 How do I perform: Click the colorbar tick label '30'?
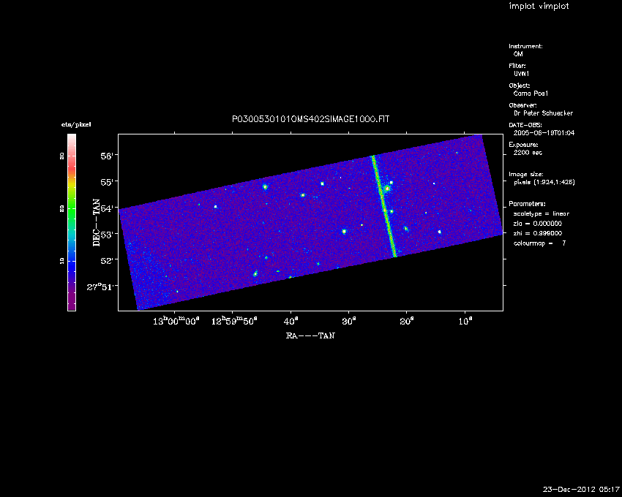[x=62, y=156]
